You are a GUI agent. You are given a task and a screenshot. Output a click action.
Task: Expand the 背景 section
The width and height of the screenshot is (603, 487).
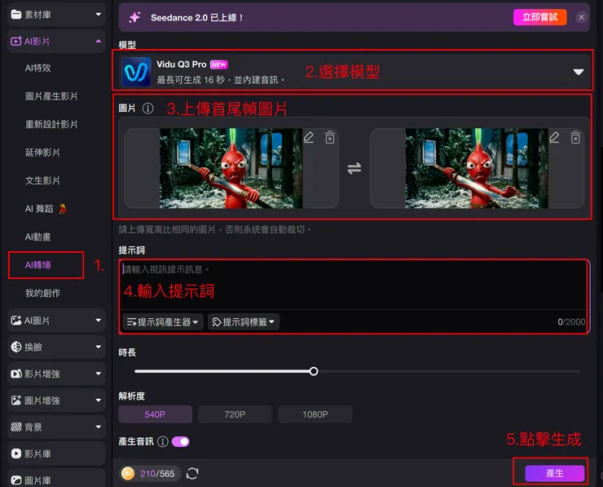click(99, 427)
